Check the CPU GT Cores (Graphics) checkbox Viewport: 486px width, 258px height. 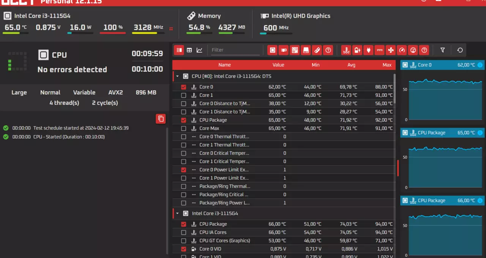pyautogui.click(x=184, y=241)
